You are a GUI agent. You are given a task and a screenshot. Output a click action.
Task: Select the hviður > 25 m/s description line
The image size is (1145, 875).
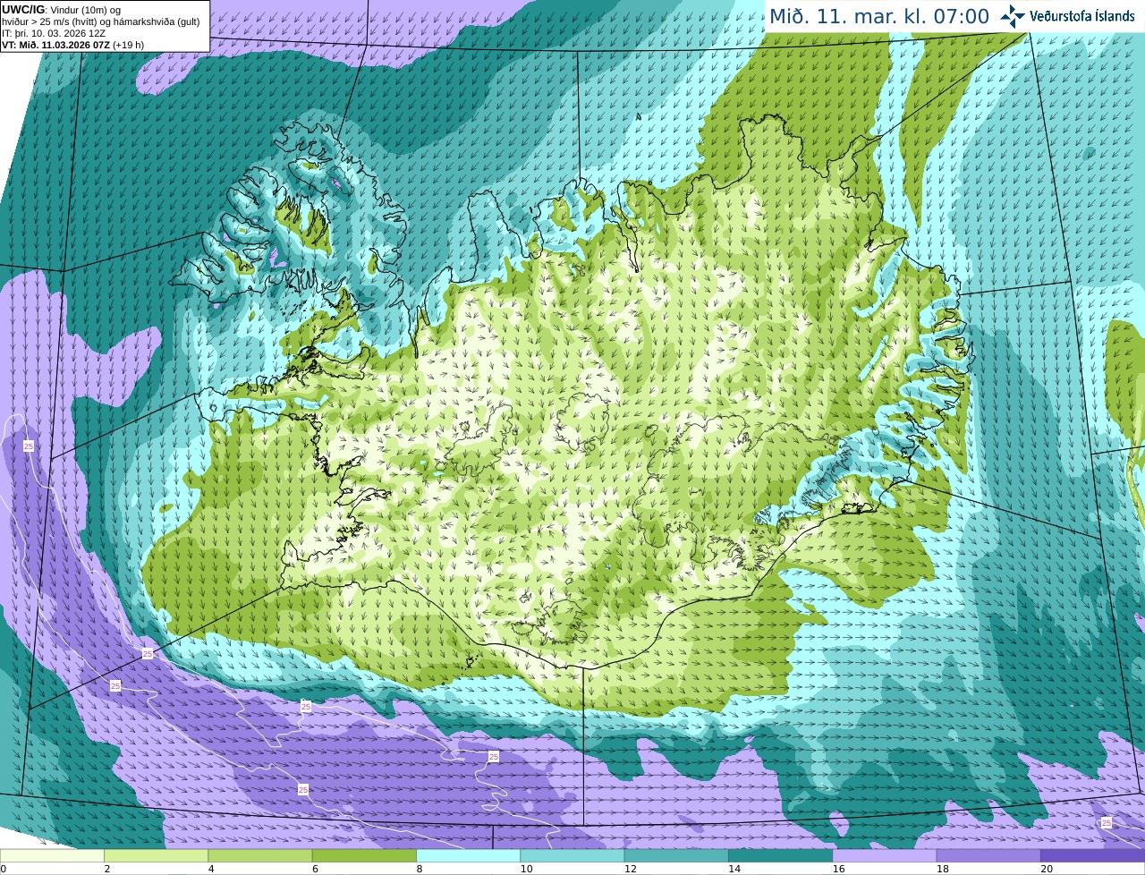[100, 21]
